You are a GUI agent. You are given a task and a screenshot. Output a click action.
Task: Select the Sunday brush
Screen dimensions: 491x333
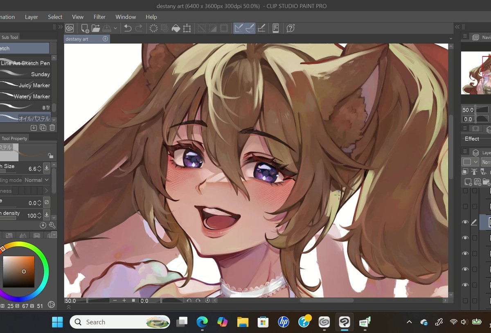[25, 74]
